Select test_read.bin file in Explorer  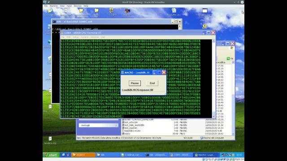(130, 128)
